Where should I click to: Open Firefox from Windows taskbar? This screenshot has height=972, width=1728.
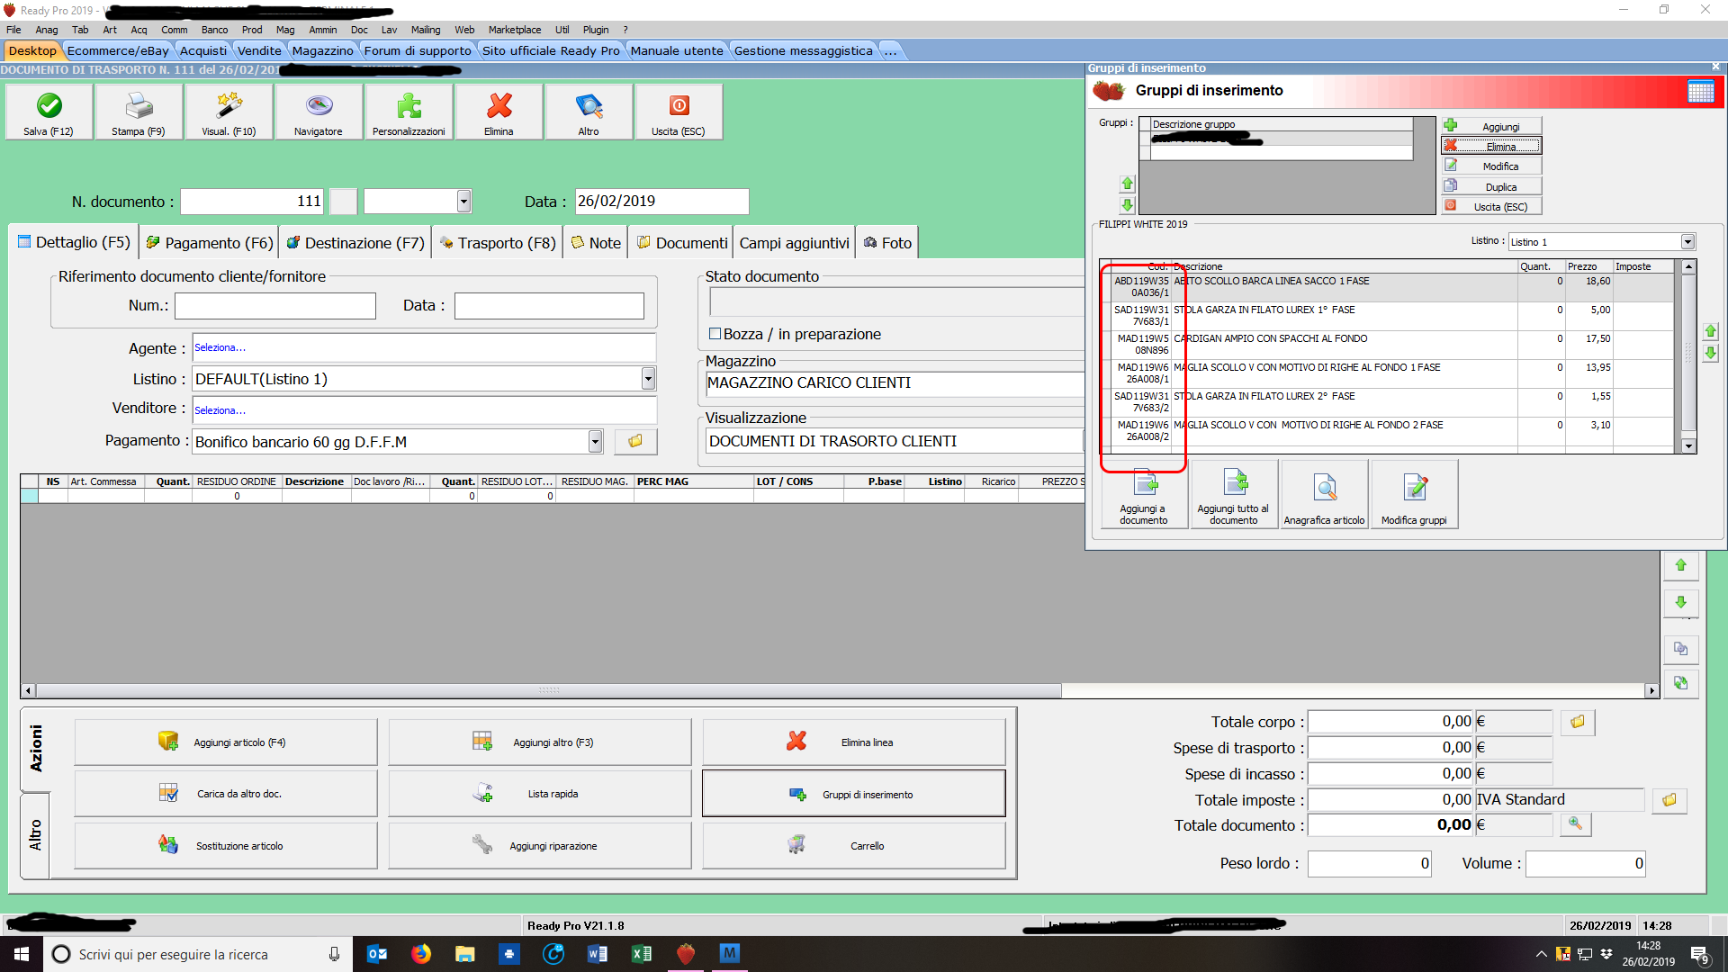[x=421, y=954]
